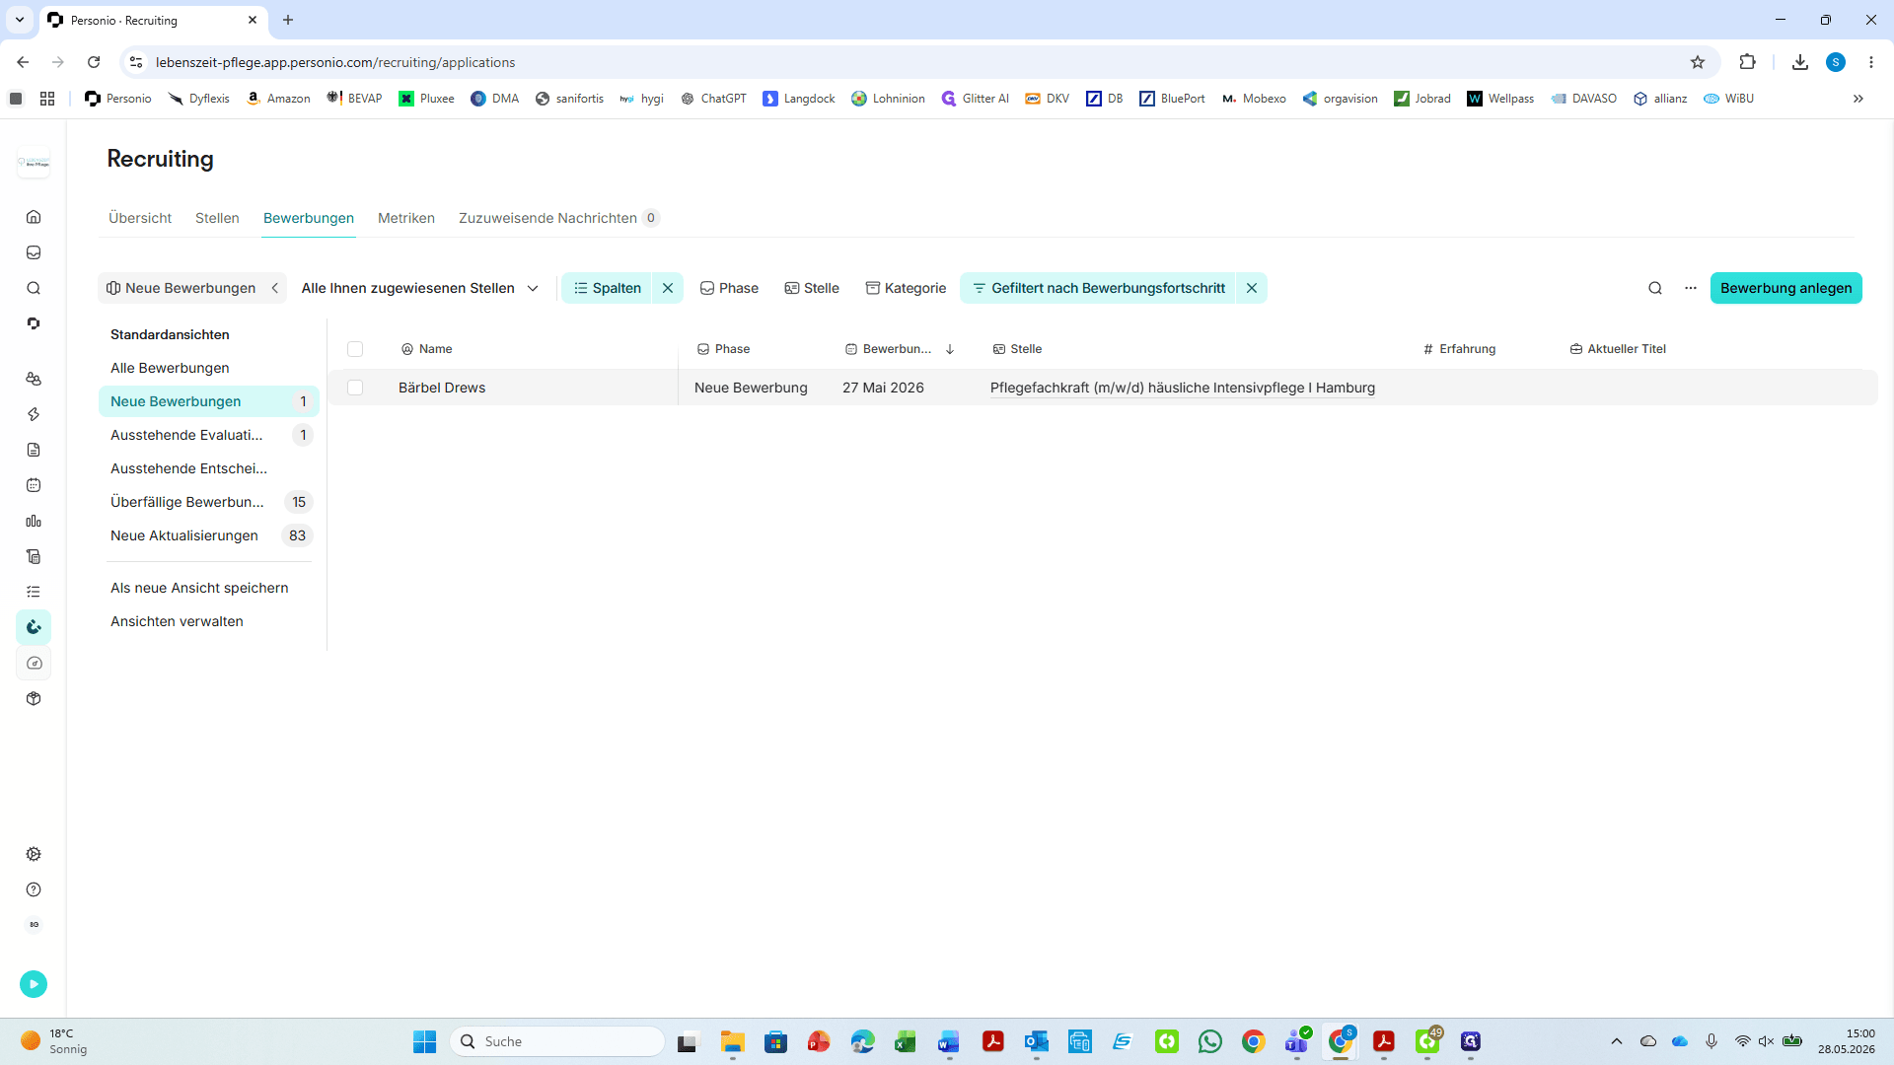Open the Bärbel Drews application
The width and height of the screenshot is (1894, 1065).
(x=442, y=388)
